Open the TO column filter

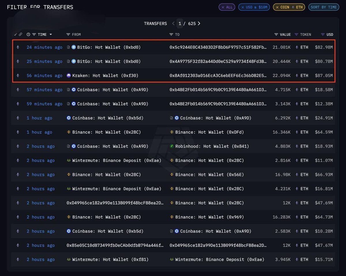click(x=171, y=35)
